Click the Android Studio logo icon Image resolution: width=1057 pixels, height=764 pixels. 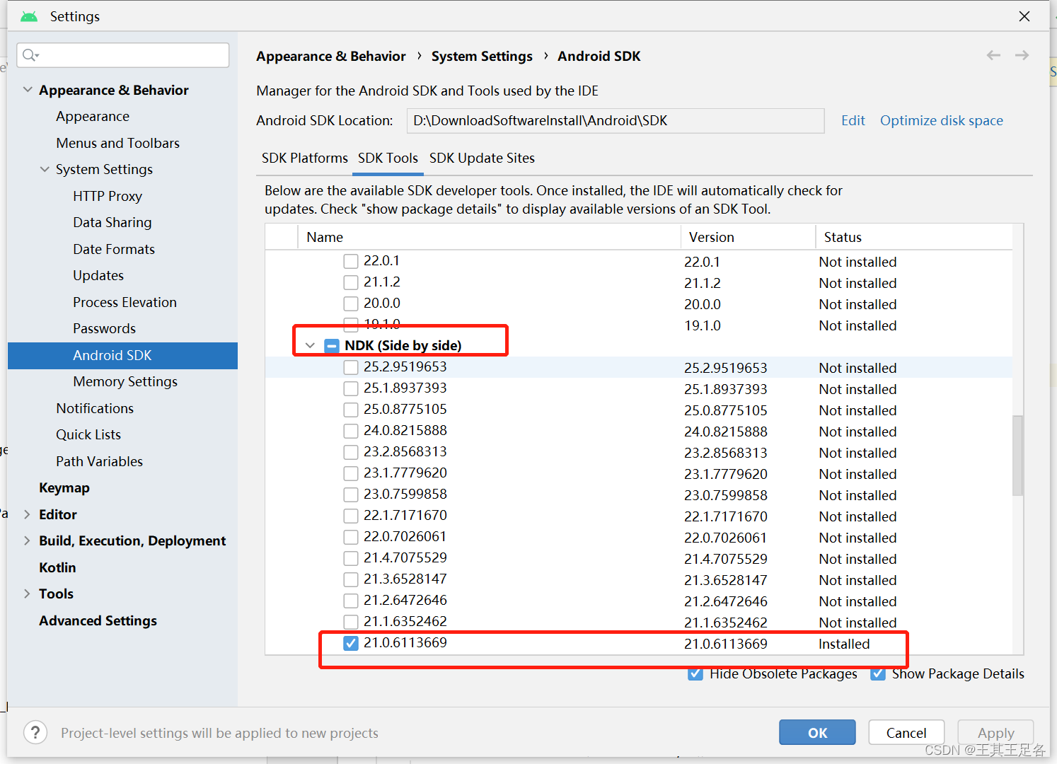point(29,16)
